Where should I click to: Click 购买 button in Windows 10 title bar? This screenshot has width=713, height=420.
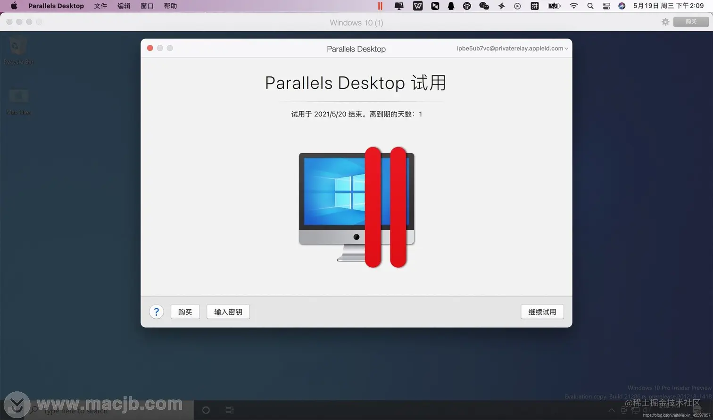click(x=691, y=22)
